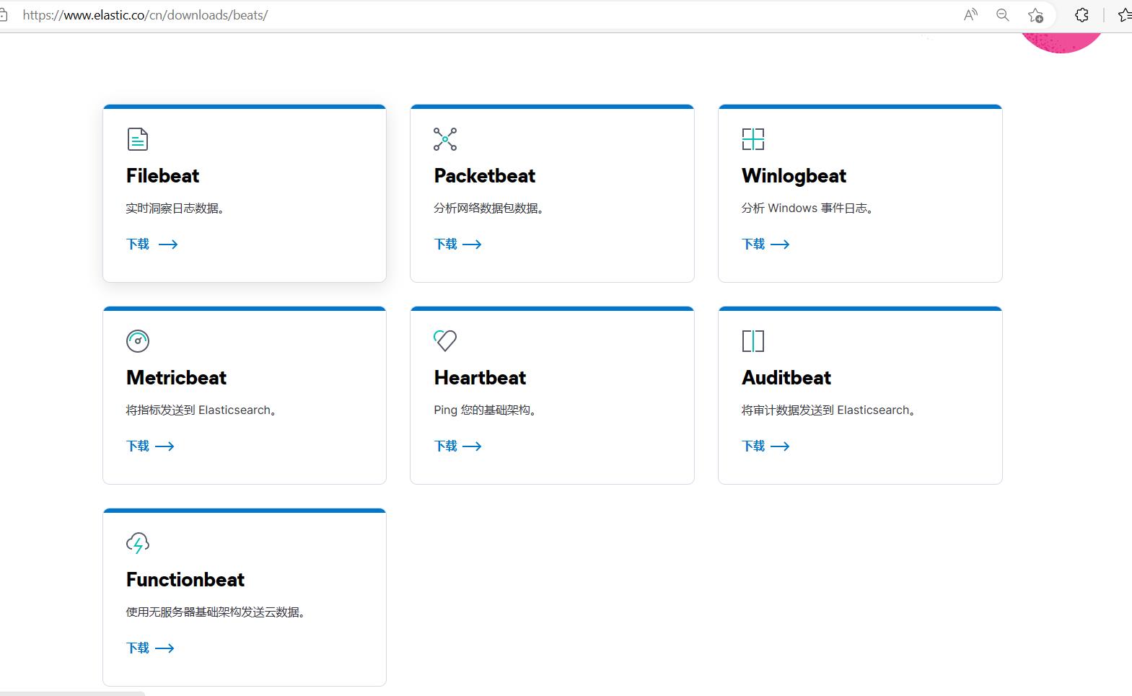Click the Winlogbeat windows grid icon
1132x696 pixels.
tap(753, 139)
